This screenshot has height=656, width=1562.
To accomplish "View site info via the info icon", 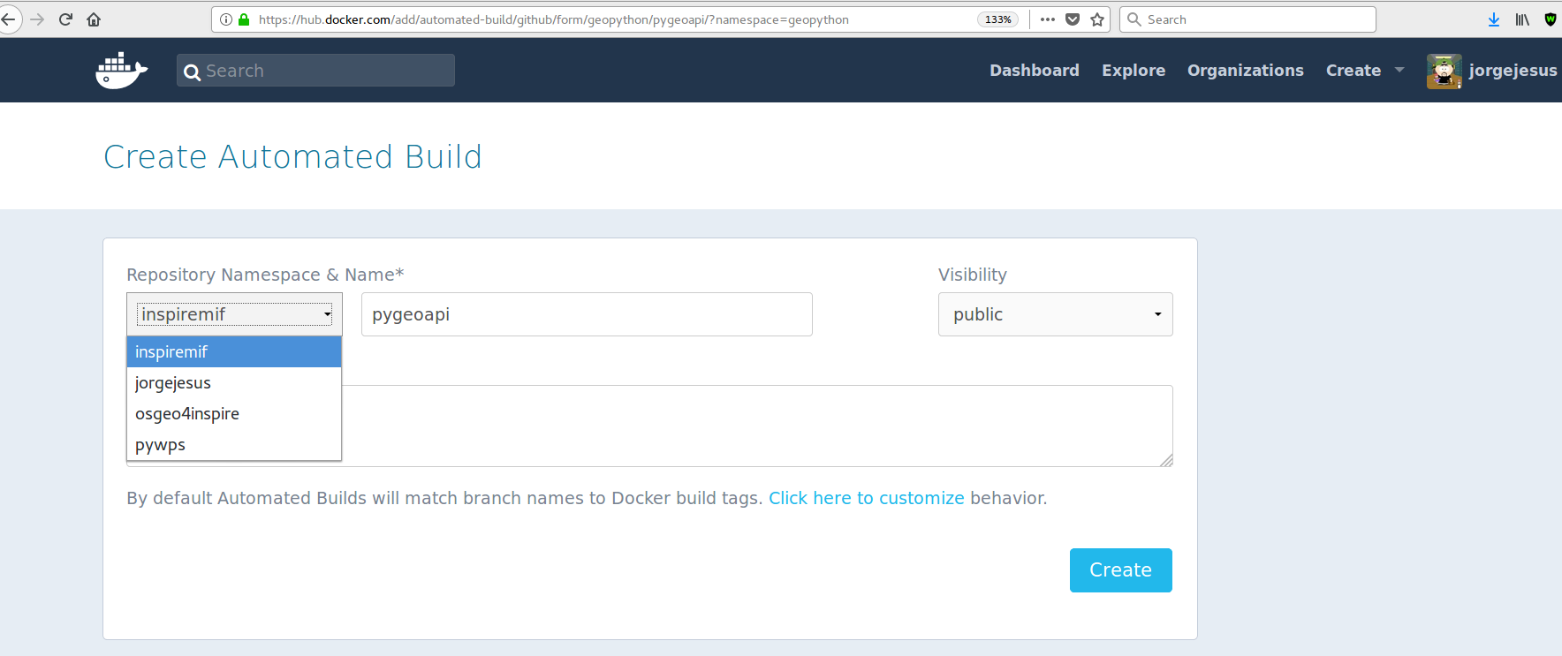I will (226, 19).
